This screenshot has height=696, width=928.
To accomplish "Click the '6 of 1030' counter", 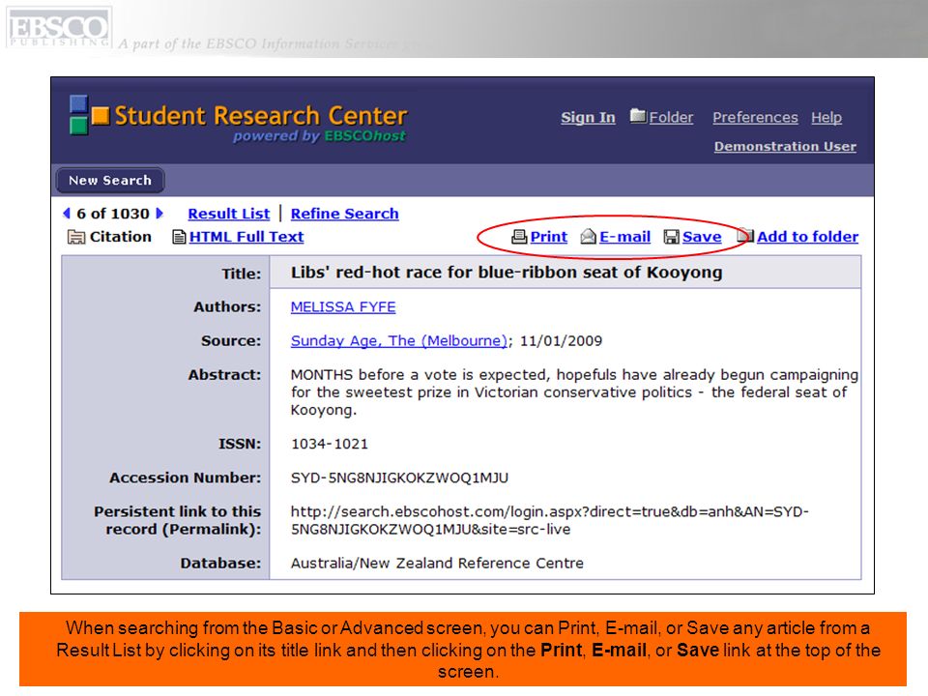I will point(113,214).
